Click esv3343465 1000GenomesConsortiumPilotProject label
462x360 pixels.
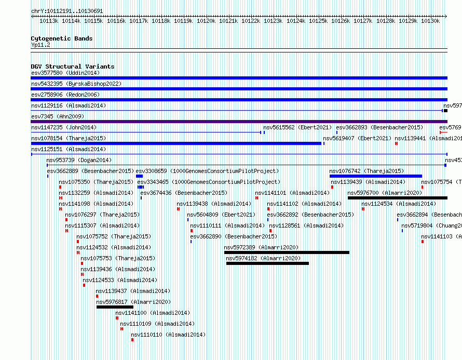coord(209,182)
